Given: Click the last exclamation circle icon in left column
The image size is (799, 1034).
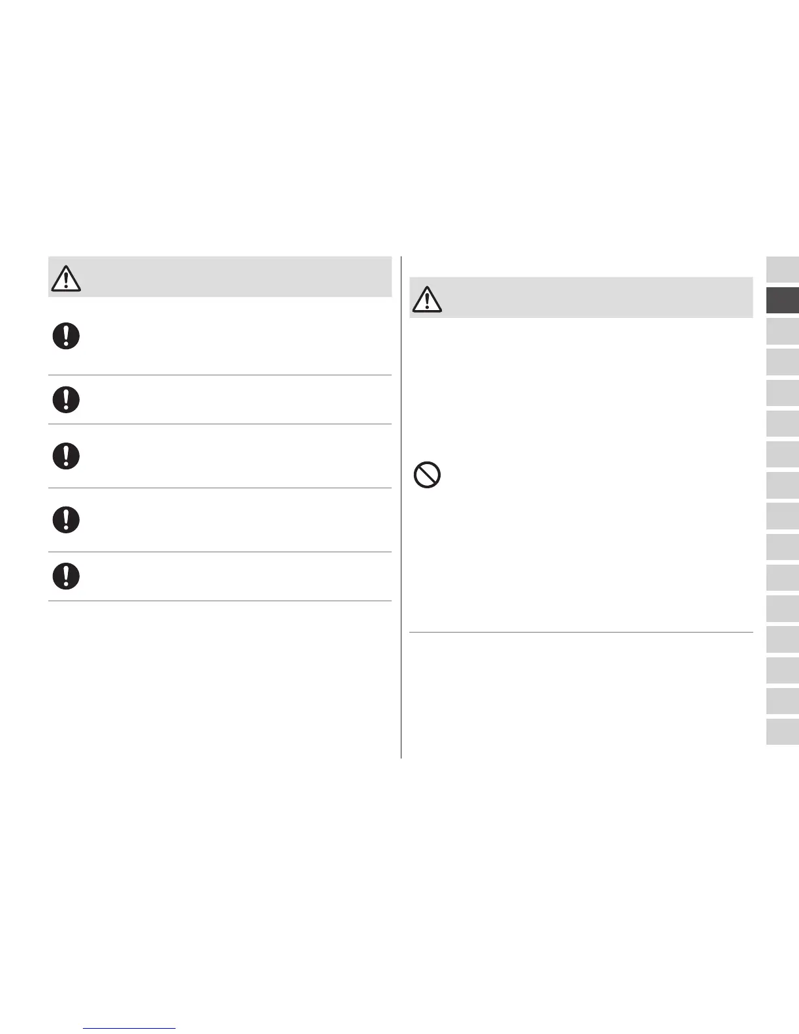Looking at the screenshot, I should coord(66,576).
